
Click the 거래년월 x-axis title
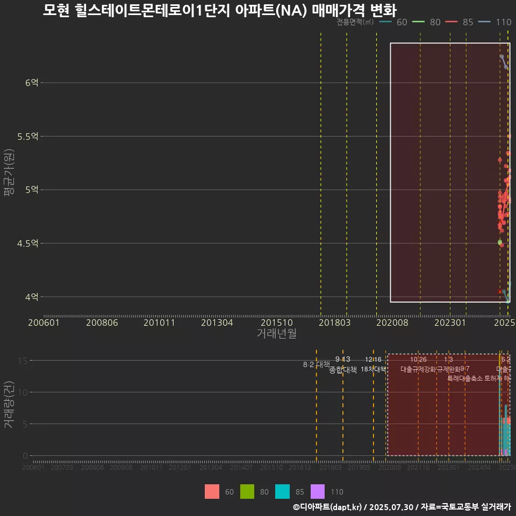click(x=276, y=333)
